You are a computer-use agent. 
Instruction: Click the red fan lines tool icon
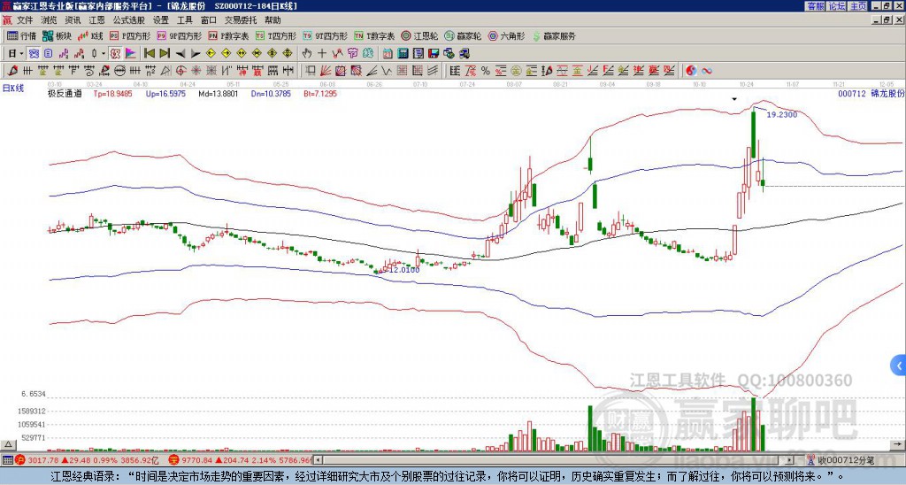coord(325,71)
